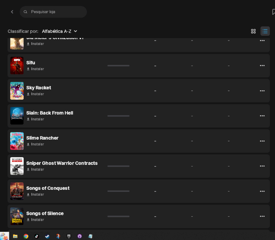Click the progress bar in Songs of Conquest row
Screen dimensions: 275x240
[x=118, y=191]
